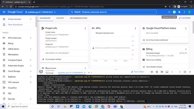
Task: Switch to the DASHBOARD tab
Action: pos(45,18)
